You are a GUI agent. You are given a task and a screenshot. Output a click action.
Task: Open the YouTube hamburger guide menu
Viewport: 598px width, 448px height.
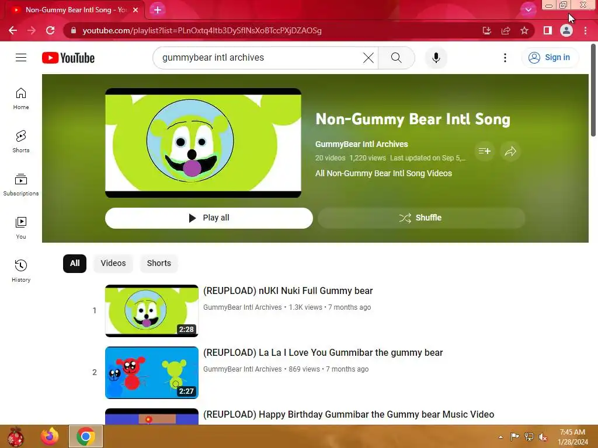(x=21, y=58)
